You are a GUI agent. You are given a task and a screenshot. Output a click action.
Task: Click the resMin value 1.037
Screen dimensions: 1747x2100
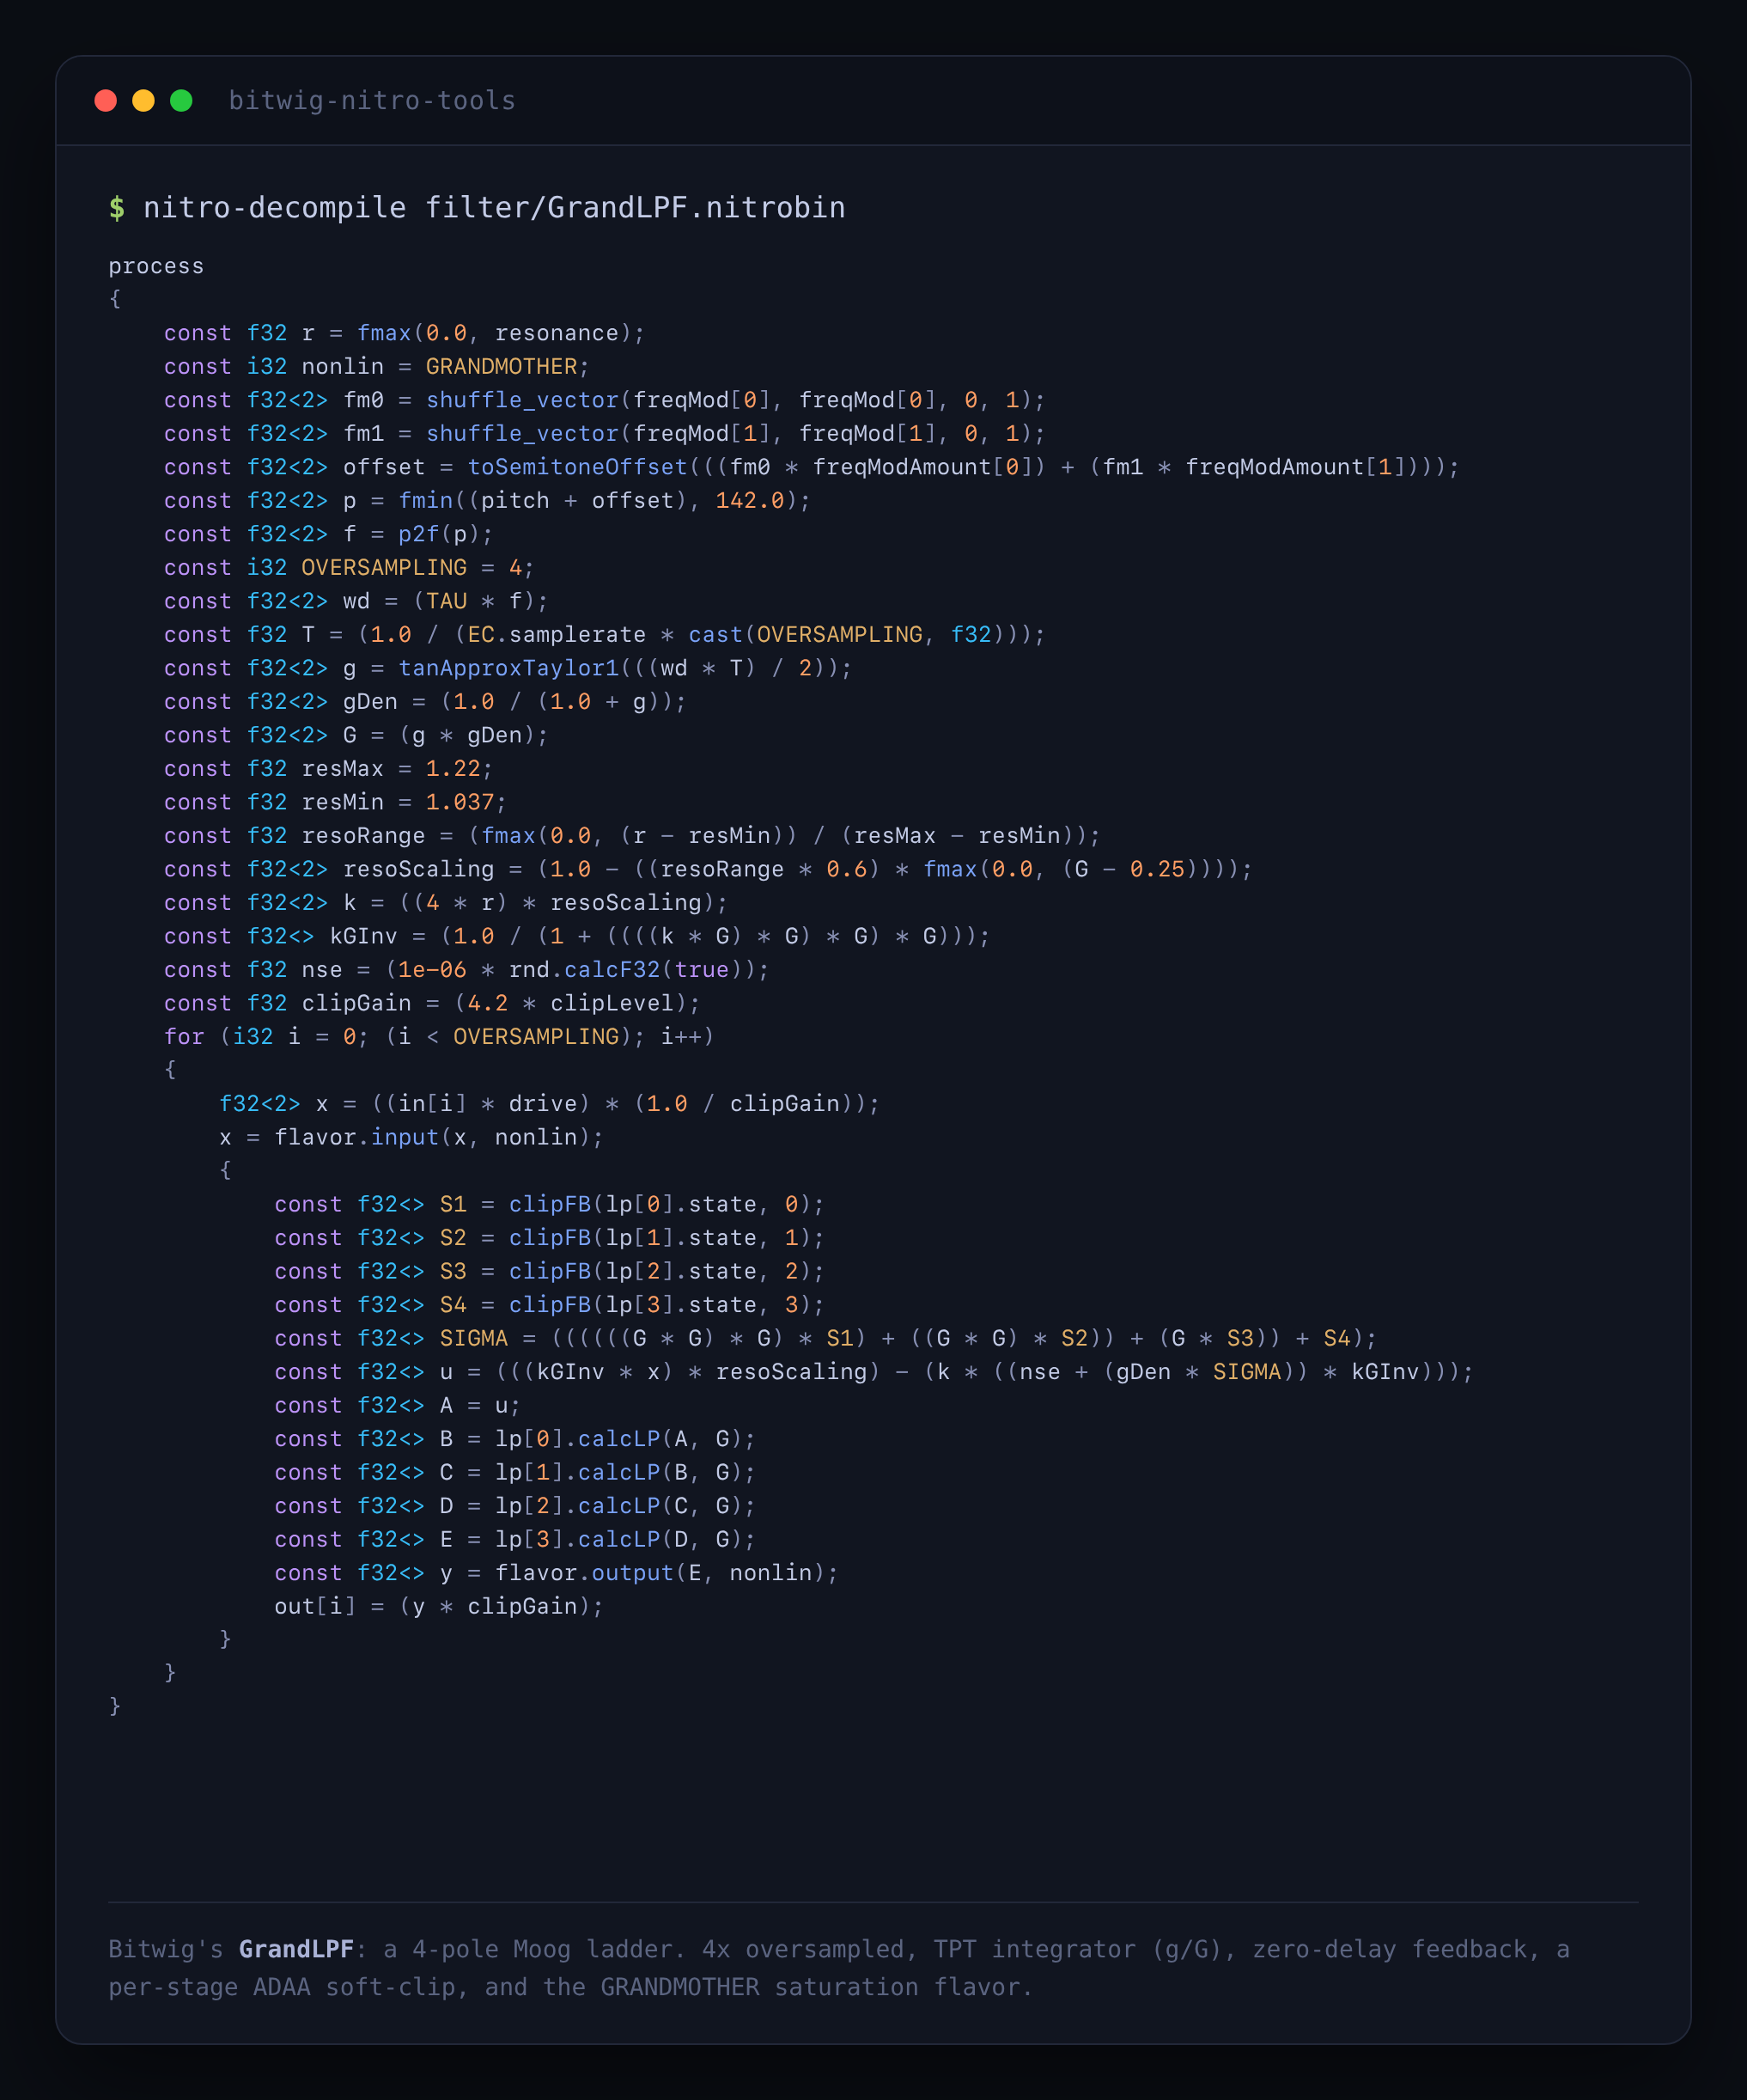click(460, 802)
